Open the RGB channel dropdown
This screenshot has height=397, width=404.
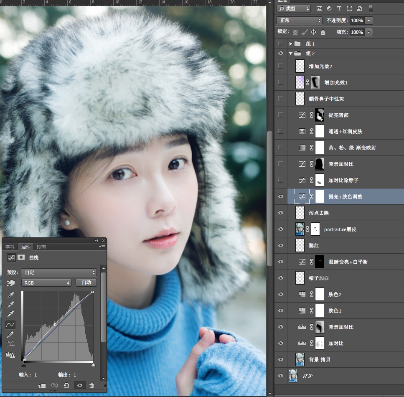tap(46, 283)
